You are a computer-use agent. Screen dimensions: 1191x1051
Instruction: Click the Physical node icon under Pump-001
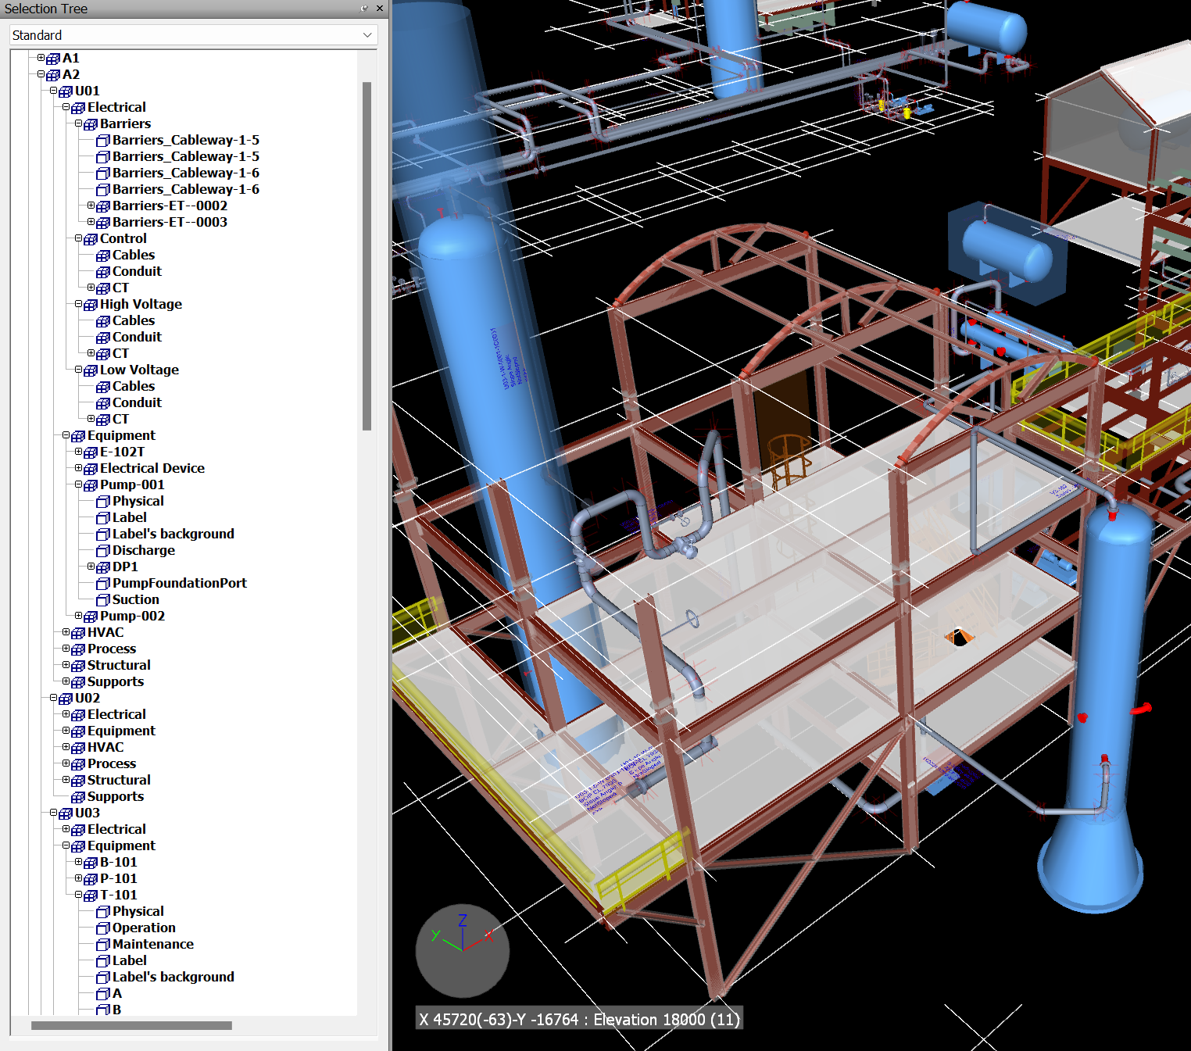[x=103, y=502]
